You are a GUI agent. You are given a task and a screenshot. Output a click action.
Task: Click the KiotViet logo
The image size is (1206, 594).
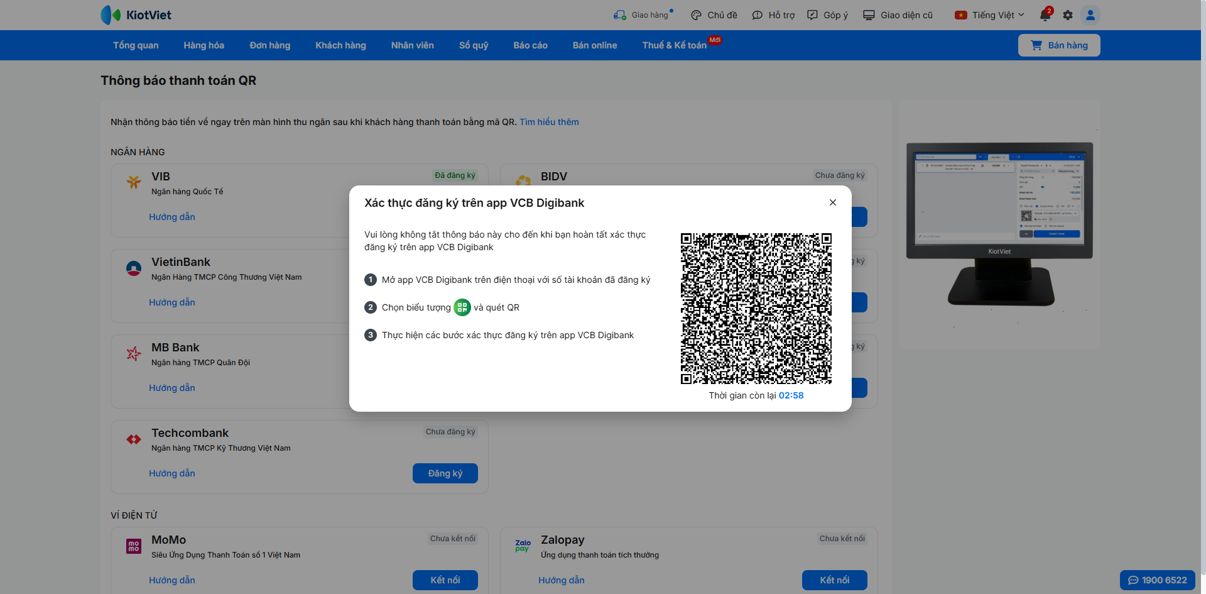point(136,15)
